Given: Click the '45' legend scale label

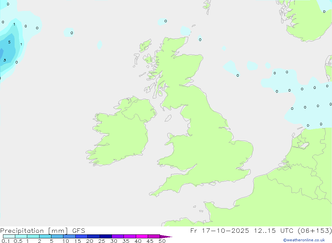Looking at the screenshot, I should click(x=150, y=241).
